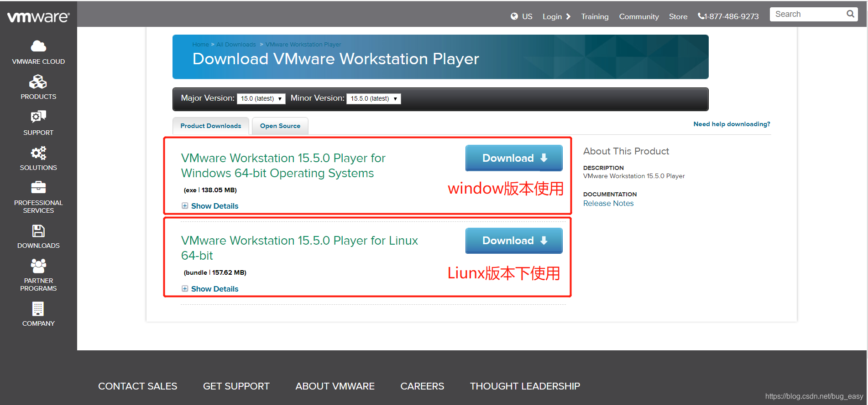
Task: Click the Login chevron arrow
Action: 569,16
